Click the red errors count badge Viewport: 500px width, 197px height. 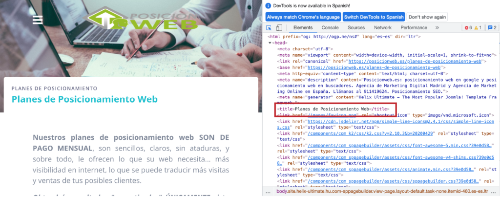468,28
